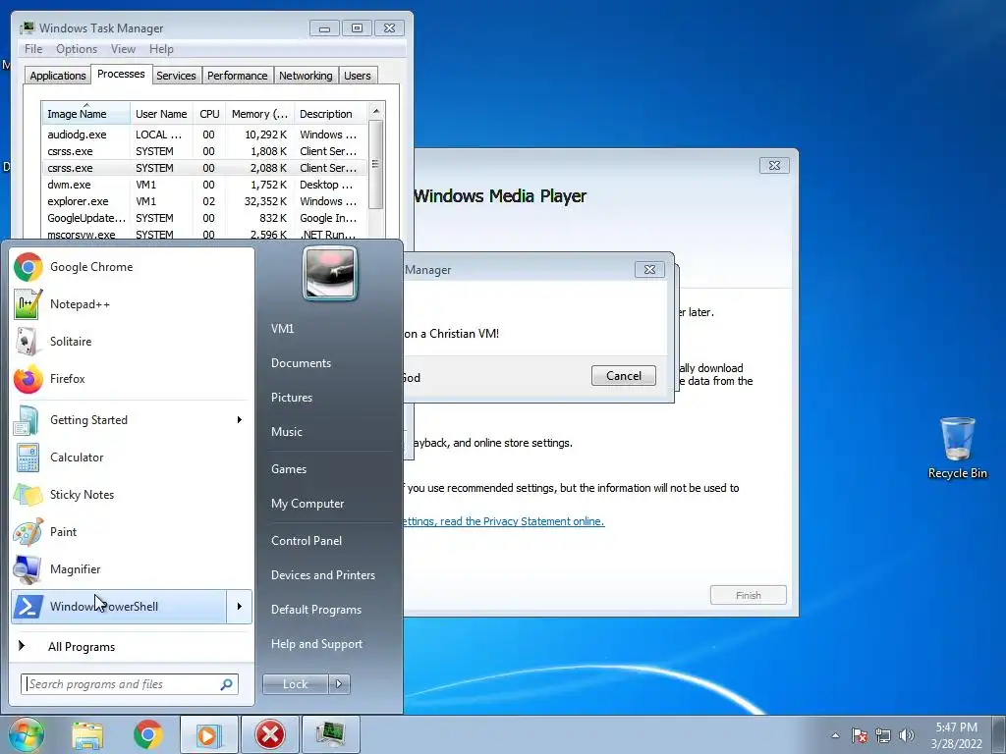Click the Search programs and files box
This screenshot has height=754, width=1006.
click(129, 684)
